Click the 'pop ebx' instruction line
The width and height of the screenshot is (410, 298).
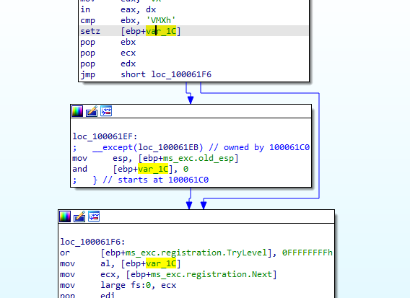(108, 42)
